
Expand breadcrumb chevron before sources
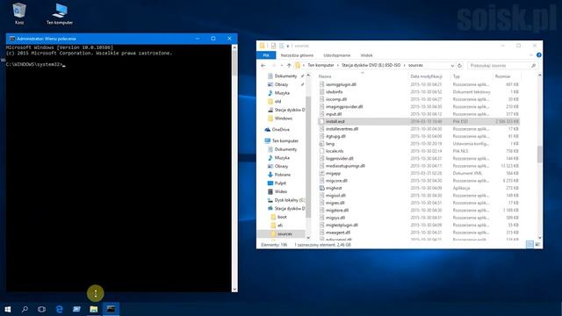click(405, 65)
